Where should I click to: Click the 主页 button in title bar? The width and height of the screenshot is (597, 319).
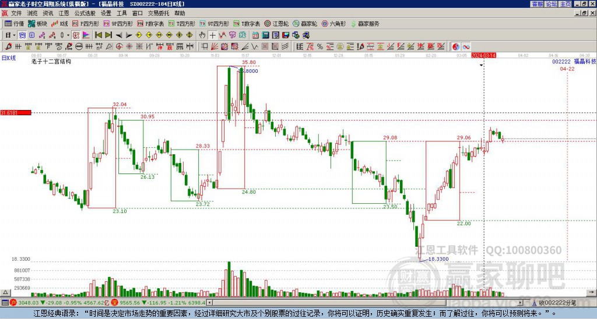pyautogui.click(x=566, y=4)
